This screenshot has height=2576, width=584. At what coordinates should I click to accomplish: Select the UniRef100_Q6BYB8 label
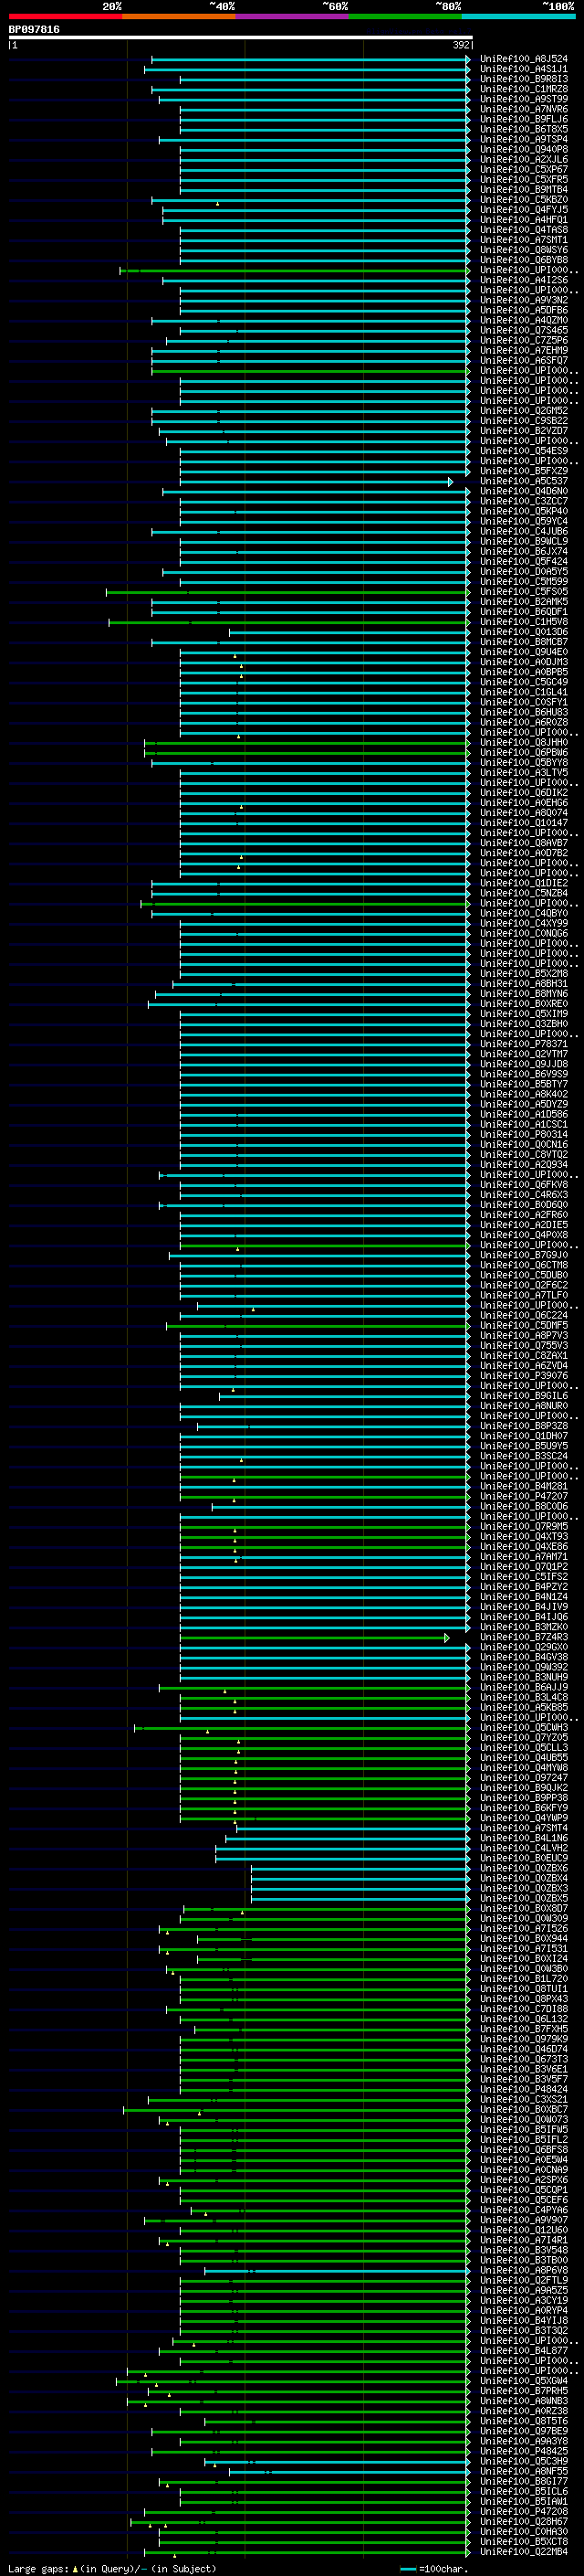[x=523, y=260]
